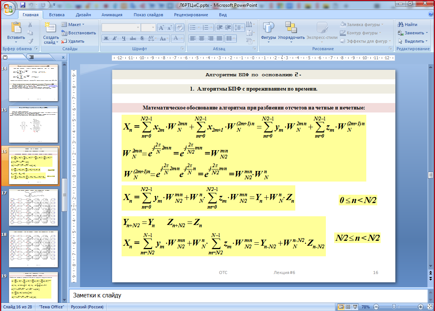Open the Заменить replace dropdown arrow
The width and height of the screenshot is (435, 311).
click(x=427, y=33)
